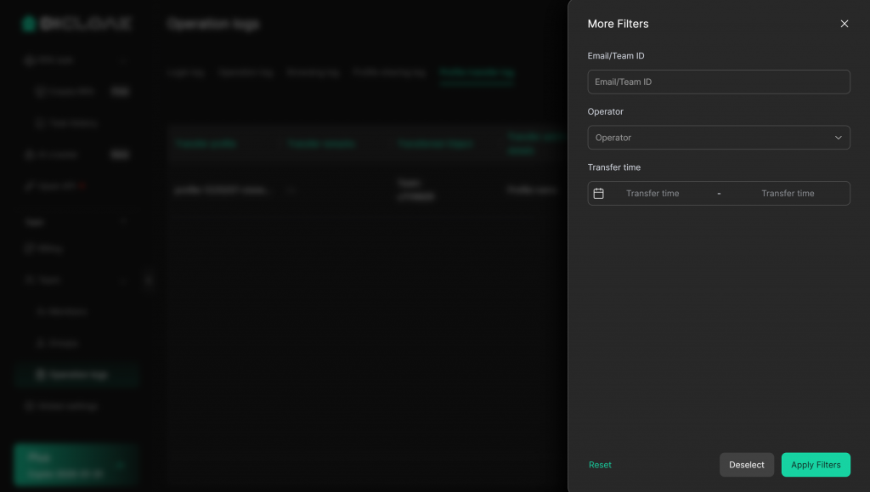Select the highlighted Operation logs sidebar item

(76, 375)
